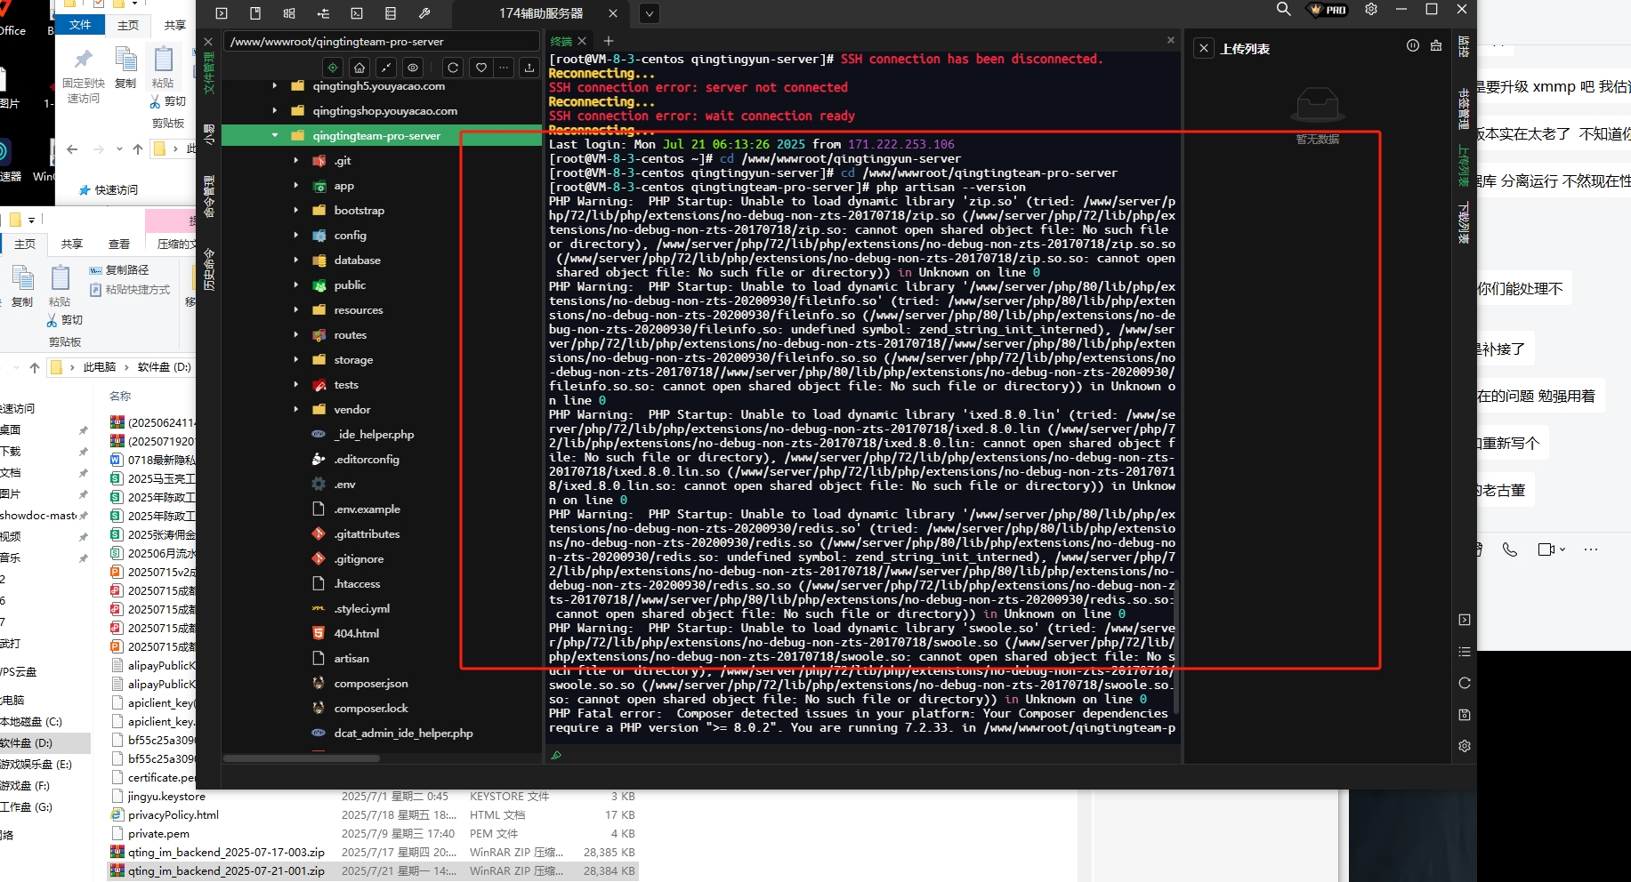Select the 主页 ribbon tab in Explorer
Screen dimensions: 1631x882
click(128, 25)
